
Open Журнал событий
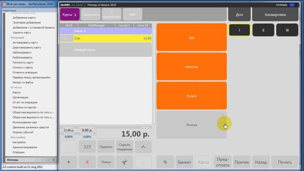(x=23, y=132)
